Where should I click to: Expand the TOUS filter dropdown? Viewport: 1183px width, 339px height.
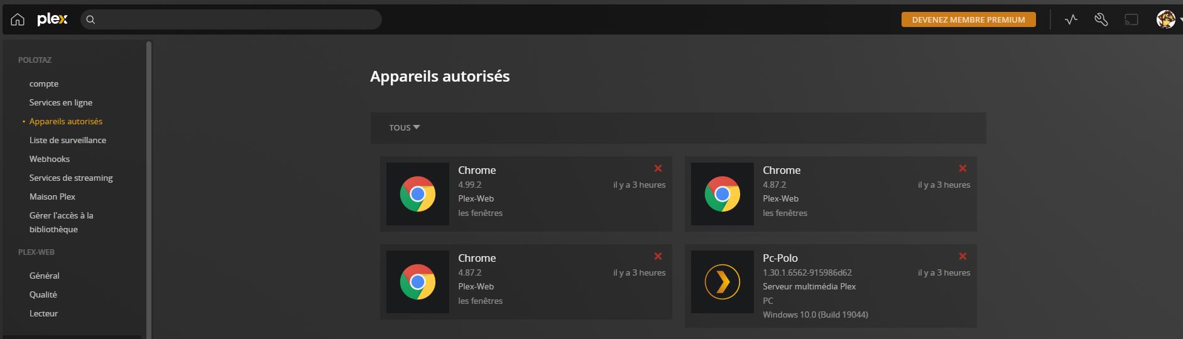tap(404, 127)
